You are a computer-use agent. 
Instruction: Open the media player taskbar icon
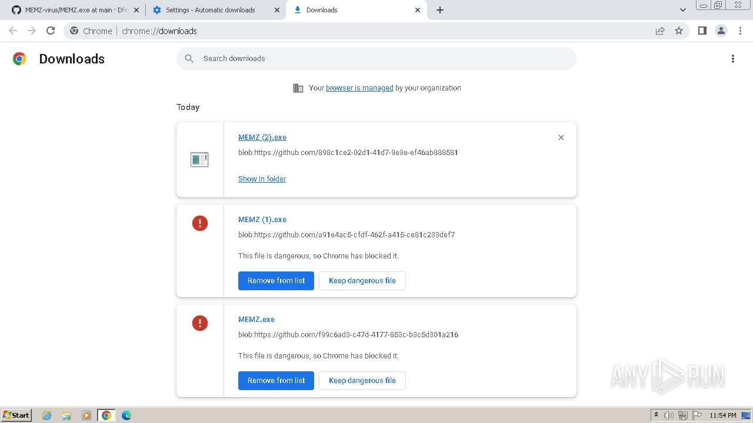86,415
